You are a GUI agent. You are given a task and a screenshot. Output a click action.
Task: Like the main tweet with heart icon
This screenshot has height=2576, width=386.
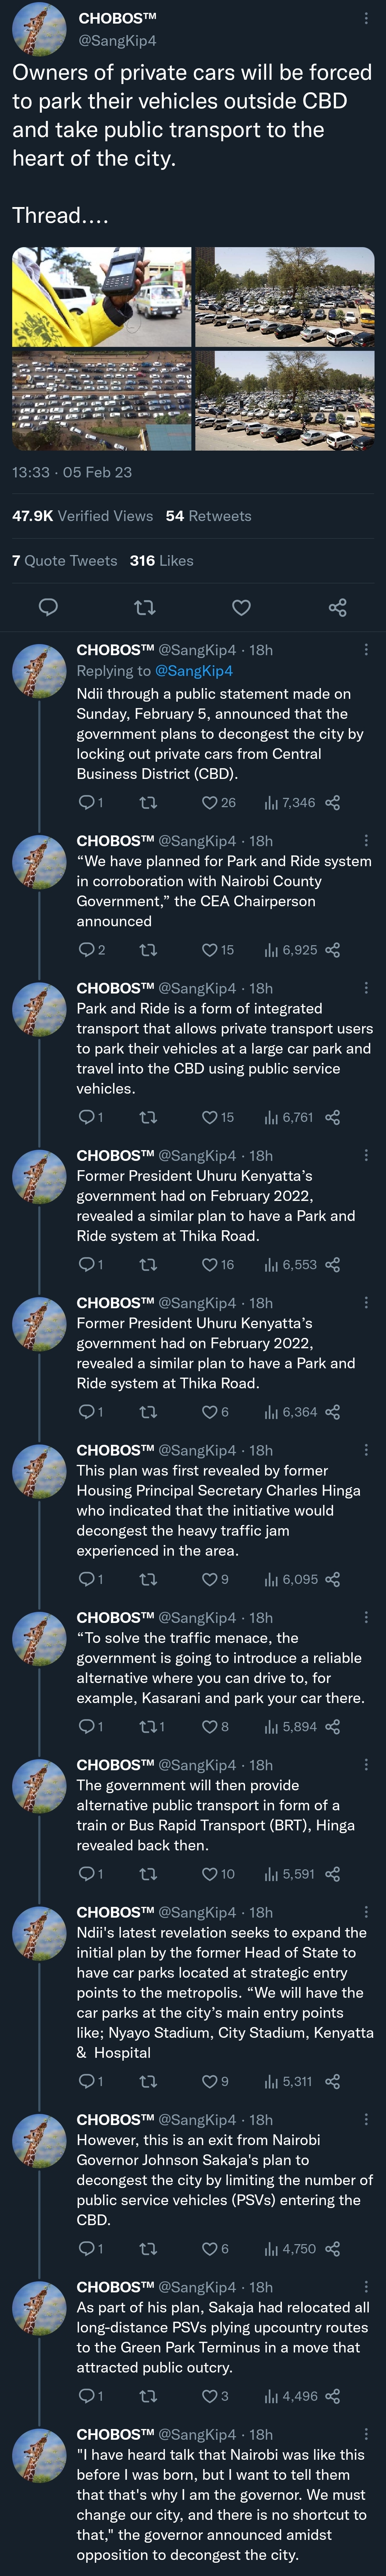click(241, 607)
